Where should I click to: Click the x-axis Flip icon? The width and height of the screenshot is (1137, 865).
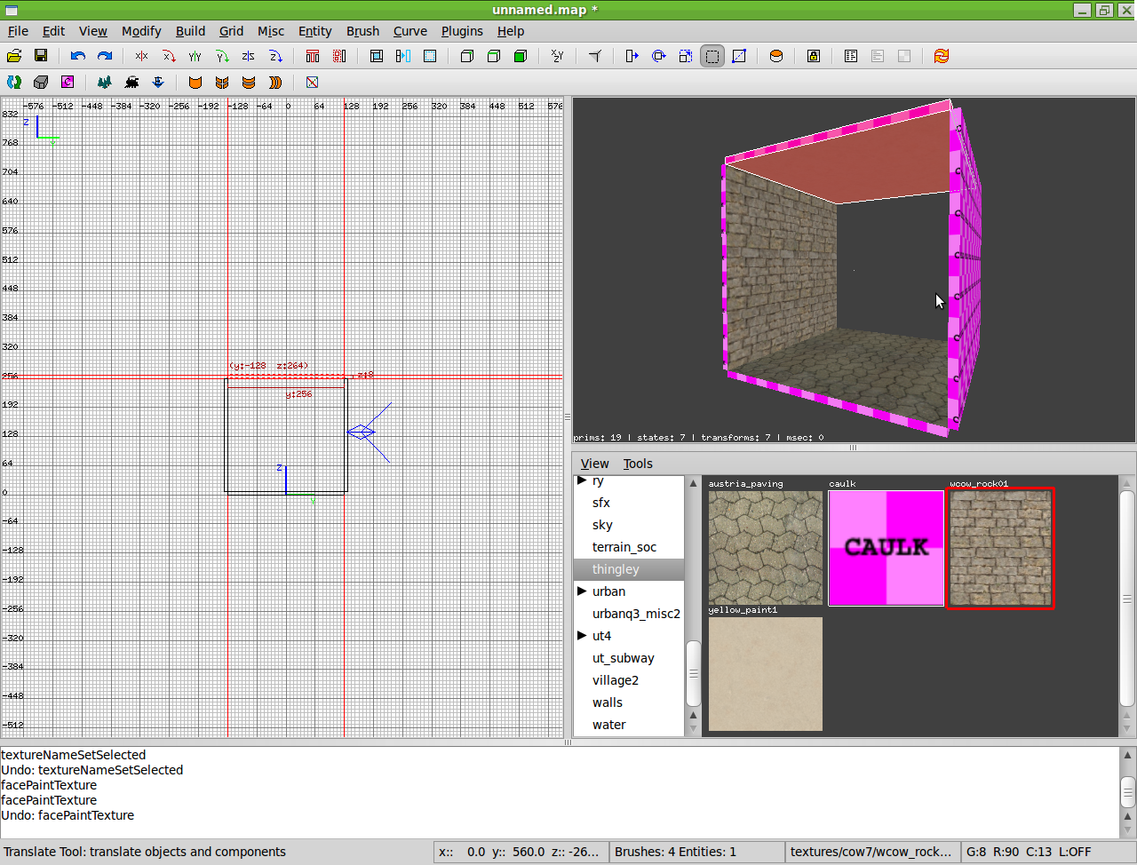point(141,56)
